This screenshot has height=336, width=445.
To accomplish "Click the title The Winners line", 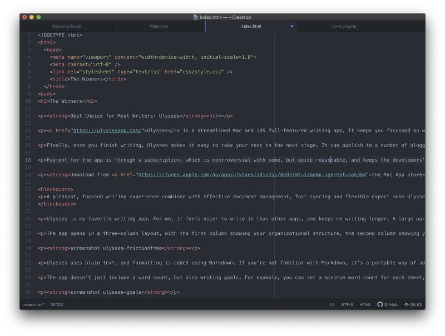I will click(88, 79).
